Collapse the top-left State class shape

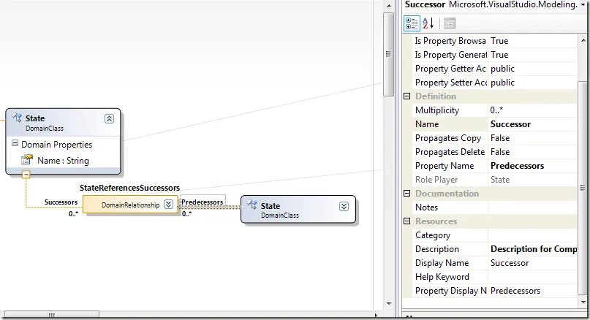click(109, 119)
